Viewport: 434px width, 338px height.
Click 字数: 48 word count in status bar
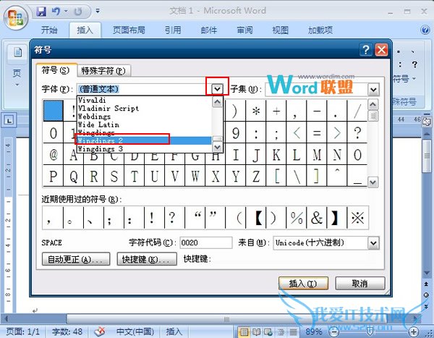pos(67,331)
